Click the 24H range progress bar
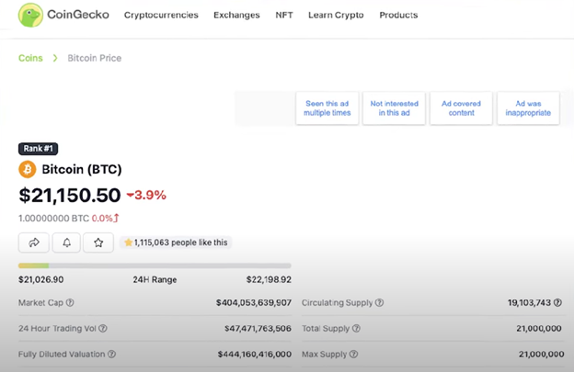This screenshot has height=372, width=574. point(155,265)
